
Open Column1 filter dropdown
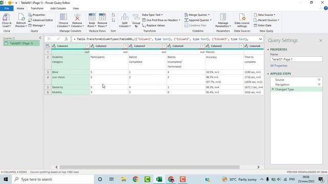coord(87,46)
